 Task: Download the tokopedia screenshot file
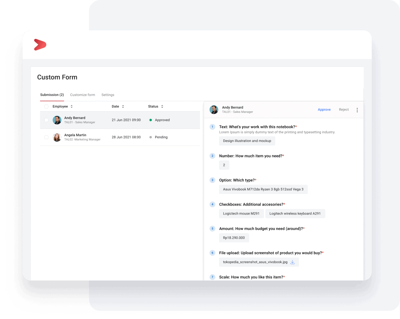[x=292, y=262]
